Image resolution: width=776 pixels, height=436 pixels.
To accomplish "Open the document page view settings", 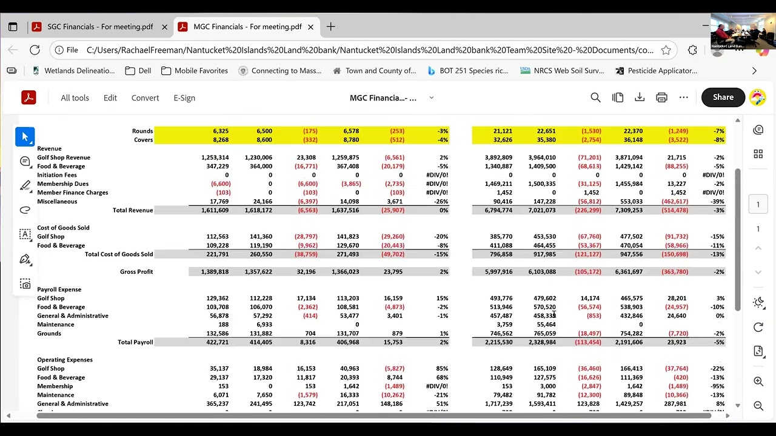I will point(758,351).
